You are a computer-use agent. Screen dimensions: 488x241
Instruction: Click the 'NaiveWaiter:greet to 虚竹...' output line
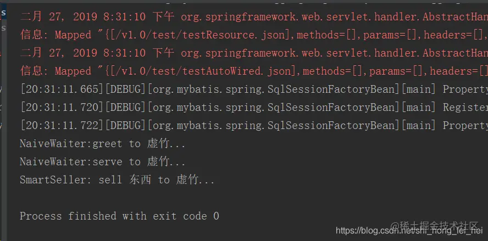point(103,144)
